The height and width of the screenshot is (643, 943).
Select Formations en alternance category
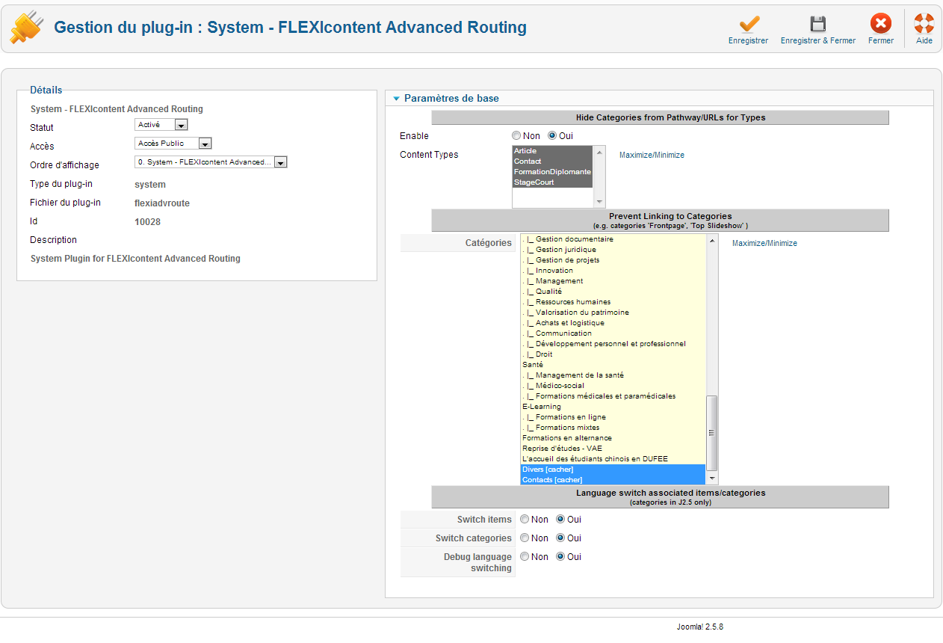tap(613, 438)
